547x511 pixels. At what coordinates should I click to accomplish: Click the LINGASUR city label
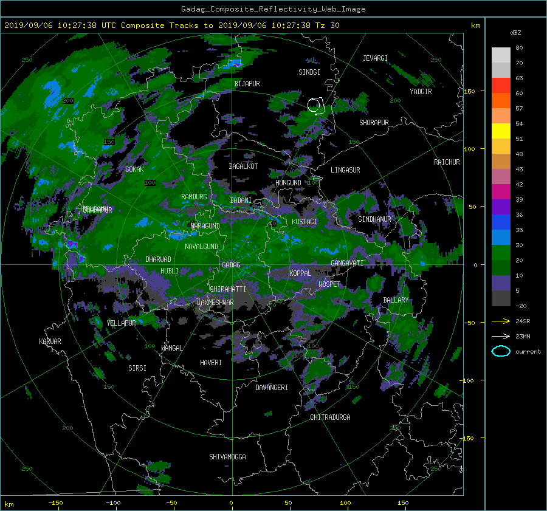tap(345, 170)
